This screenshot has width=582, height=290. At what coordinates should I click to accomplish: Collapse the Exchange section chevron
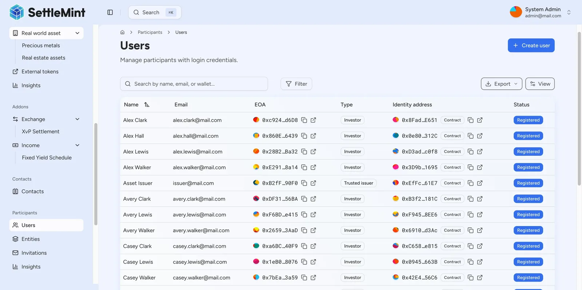[77, 119]
